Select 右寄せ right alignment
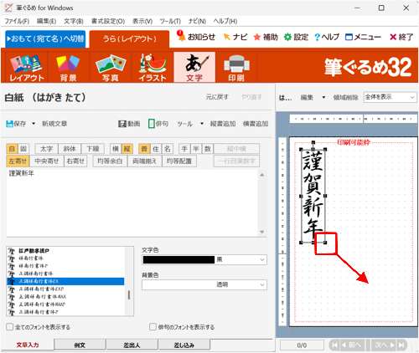The width and height of the screenshot is (419, 353). (75, 161)
